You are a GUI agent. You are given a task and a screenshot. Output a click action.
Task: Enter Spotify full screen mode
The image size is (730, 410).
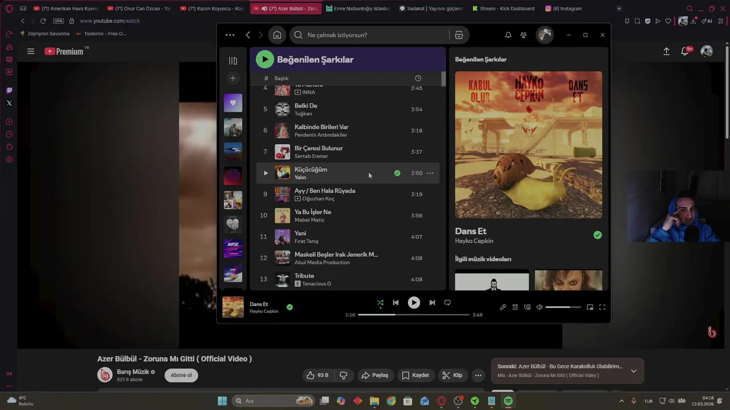tap(602, 307)
